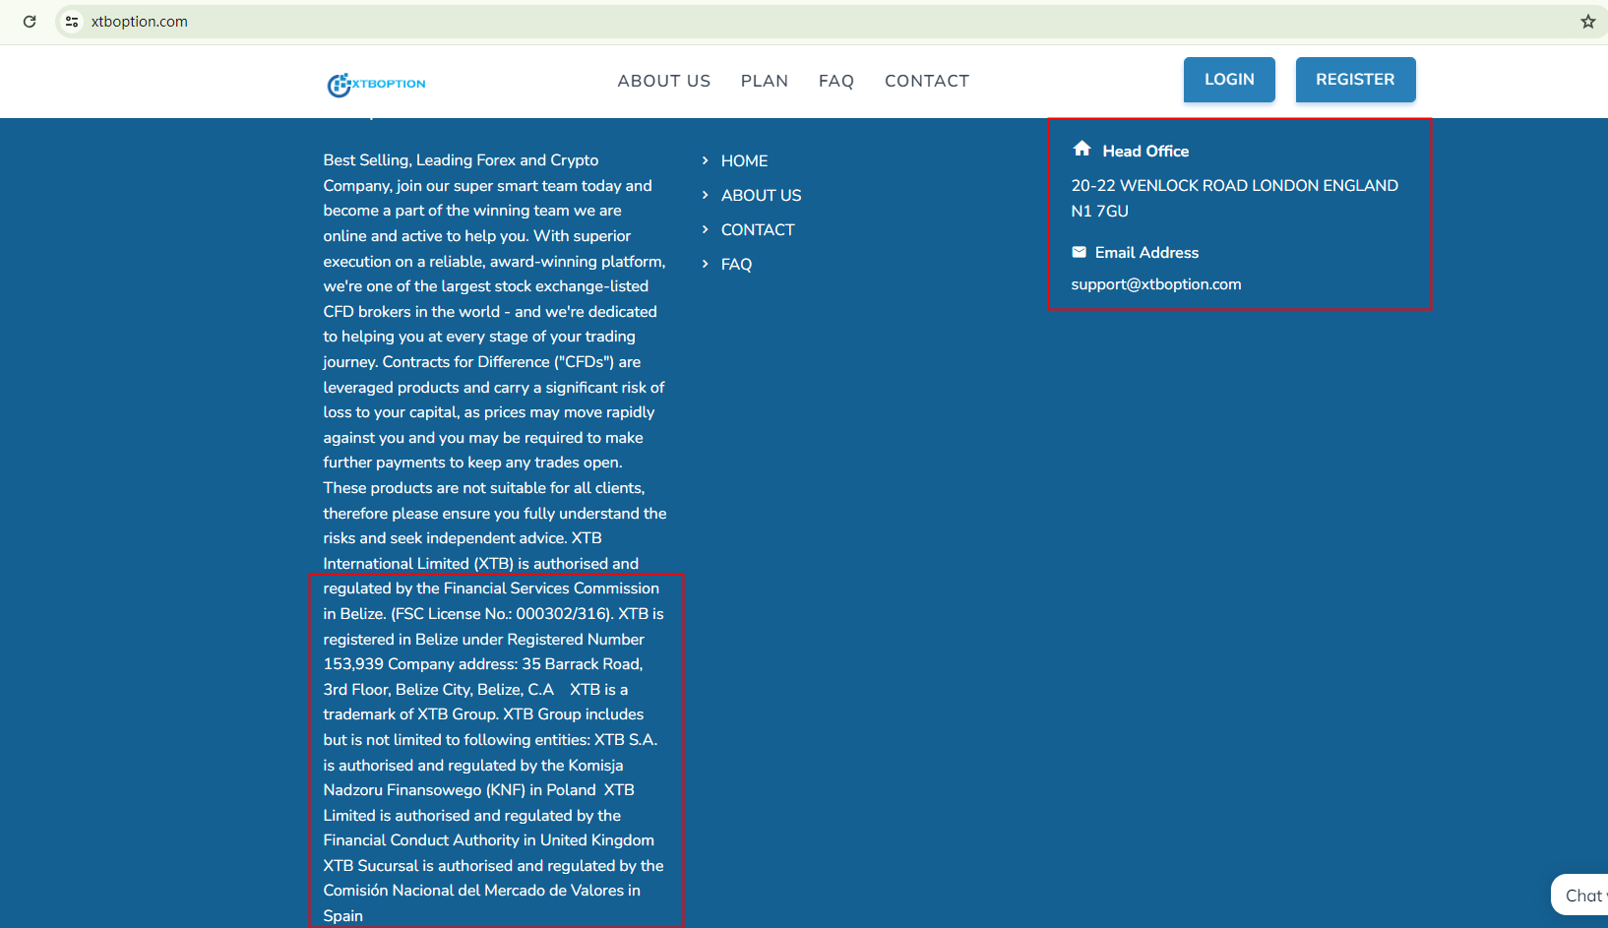1608x928 pixels.
Task: Click the REGISTER button
Action: (x=1355, y=80)
